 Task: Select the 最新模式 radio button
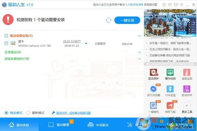coord(28,113)
